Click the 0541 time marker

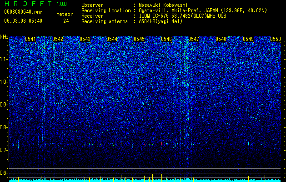coord(30,39)
